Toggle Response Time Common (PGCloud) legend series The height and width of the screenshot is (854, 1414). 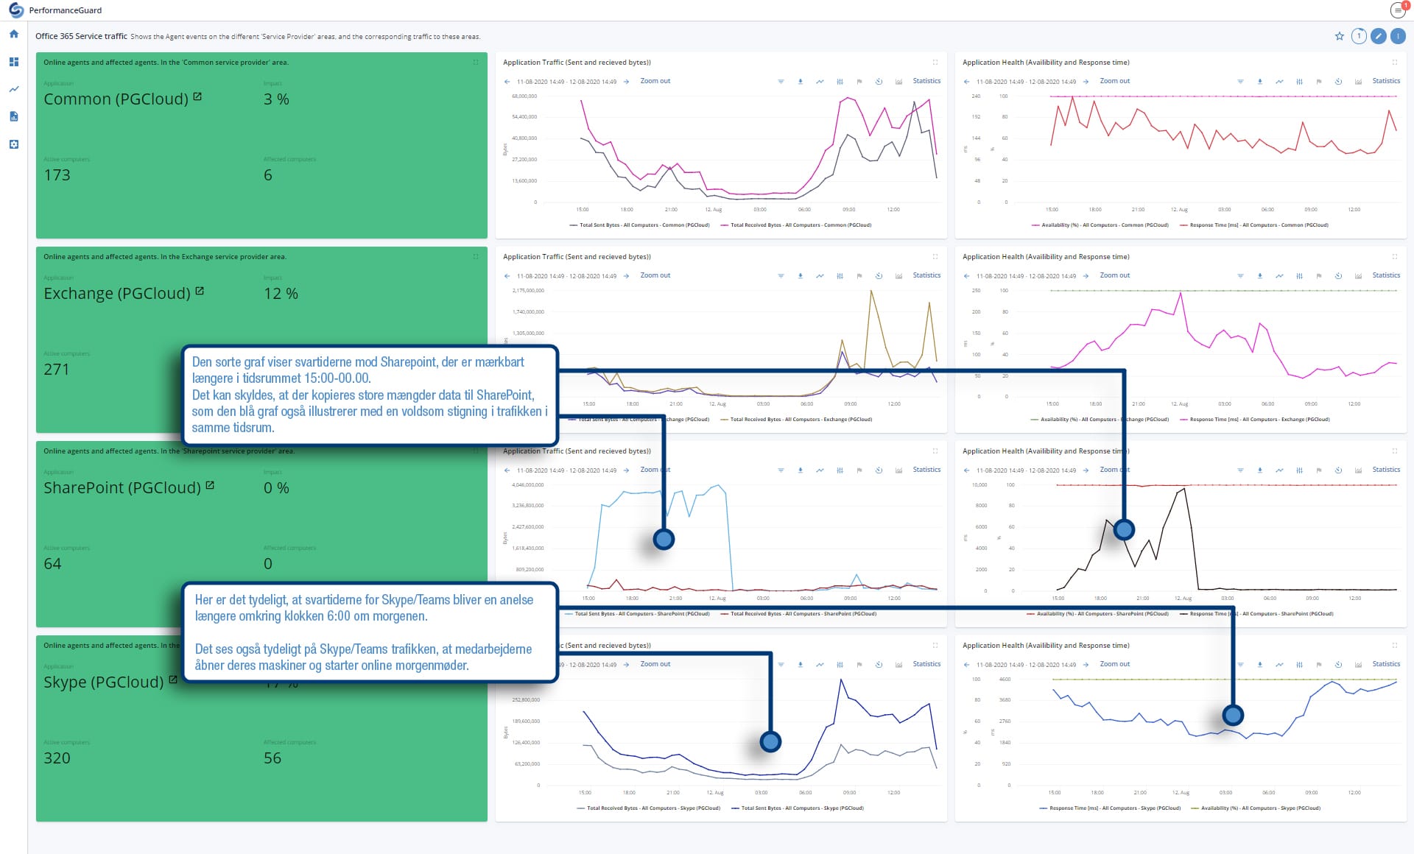[x=1254, y=225]
